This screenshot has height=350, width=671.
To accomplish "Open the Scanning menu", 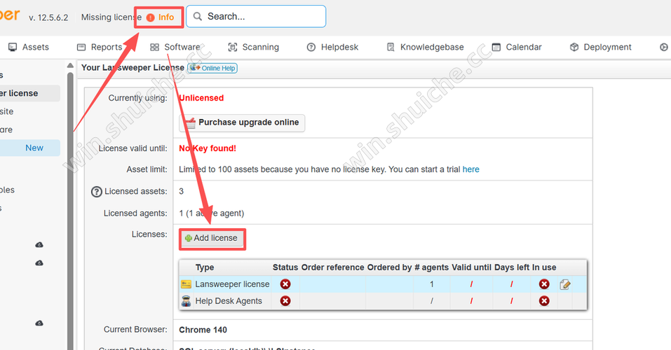I will [x=254, y=47].
